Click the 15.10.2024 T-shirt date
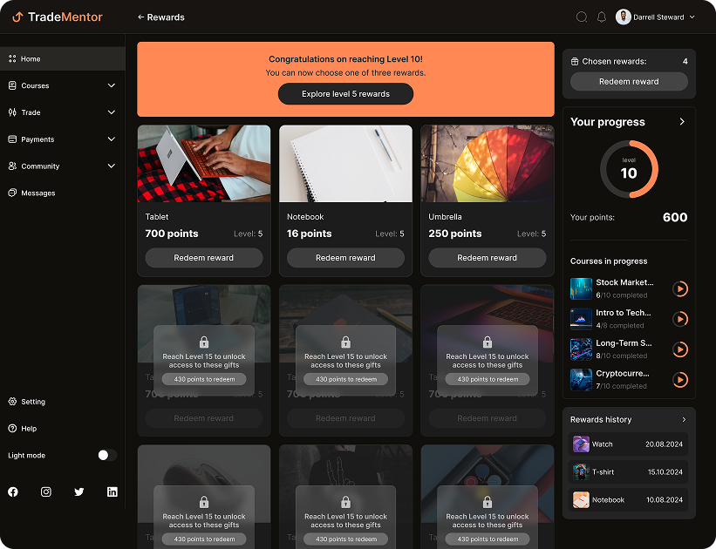 click(665, 472)
